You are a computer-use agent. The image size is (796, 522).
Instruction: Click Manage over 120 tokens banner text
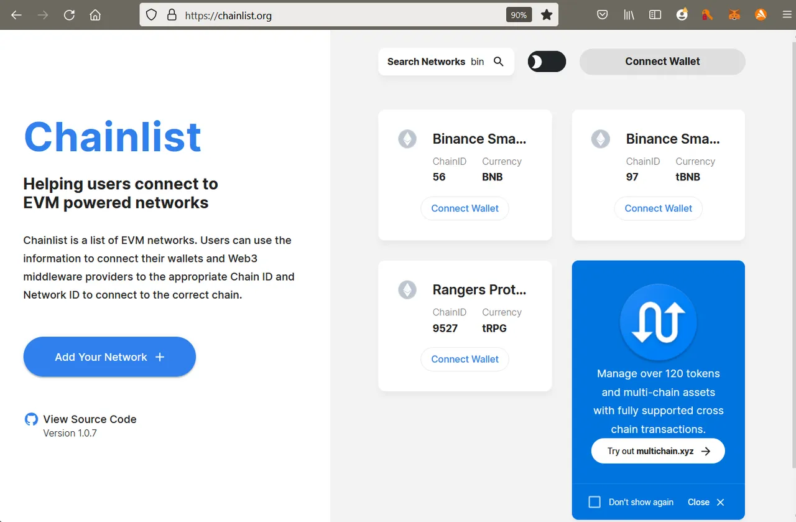coord(659,401)
